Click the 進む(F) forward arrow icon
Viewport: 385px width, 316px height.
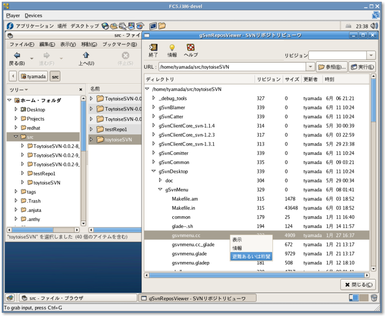pos(46,55)
